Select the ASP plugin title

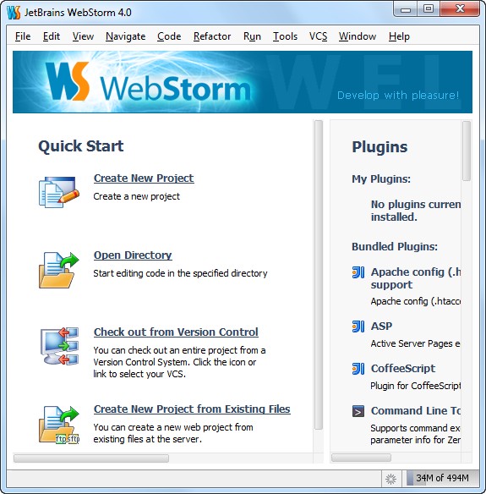[381, 326]
